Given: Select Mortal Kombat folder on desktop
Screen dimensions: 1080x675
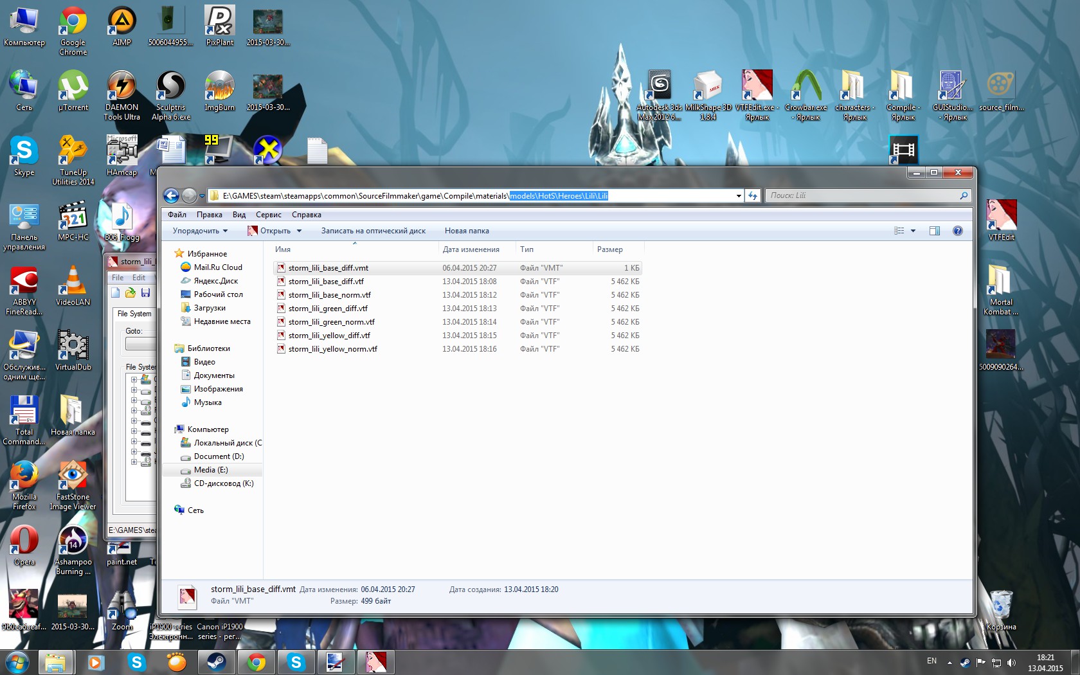Looking at the screenshot, I should point(1001,291).
